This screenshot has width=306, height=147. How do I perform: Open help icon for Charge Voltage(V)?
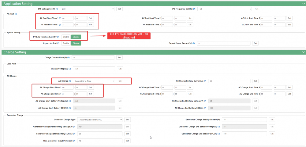pyautogui.click(x=70, y=69)
